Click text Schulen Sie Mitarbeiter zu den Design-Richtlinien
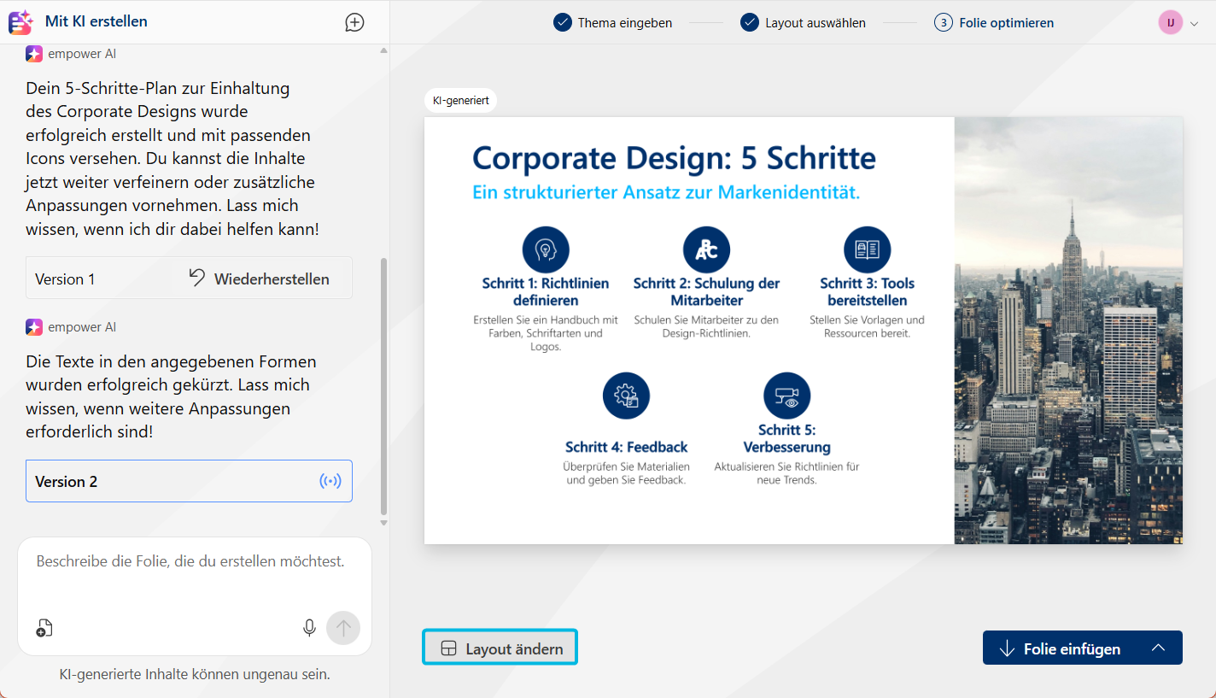This screenshot has width=1216, height=698. pos(706,326)
